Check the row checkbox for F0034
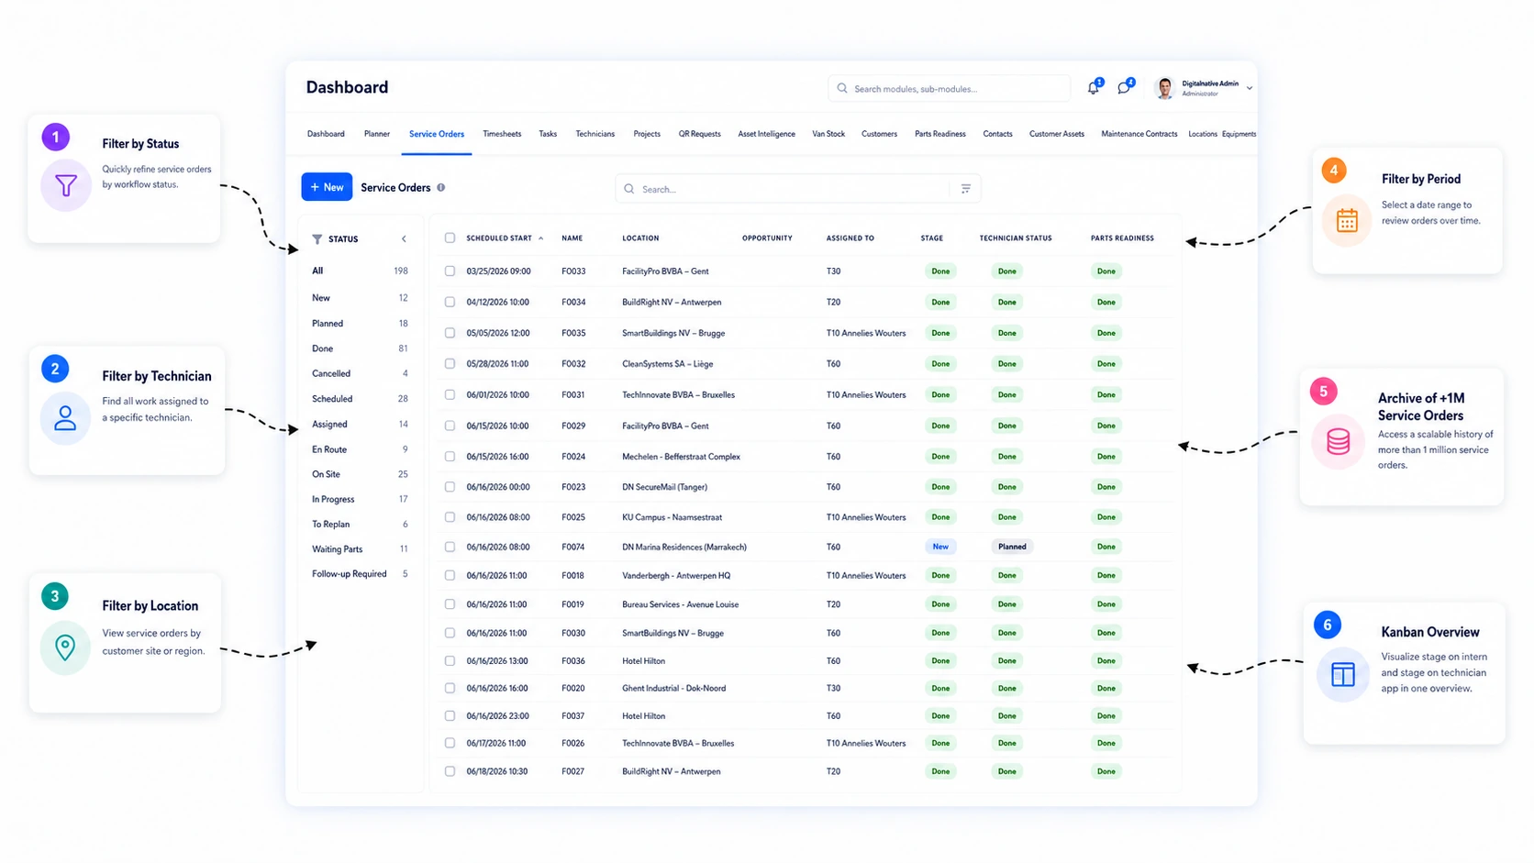The height and width of the screenshot is (863, 1534). pyautogui.click(x=450, y=302)
